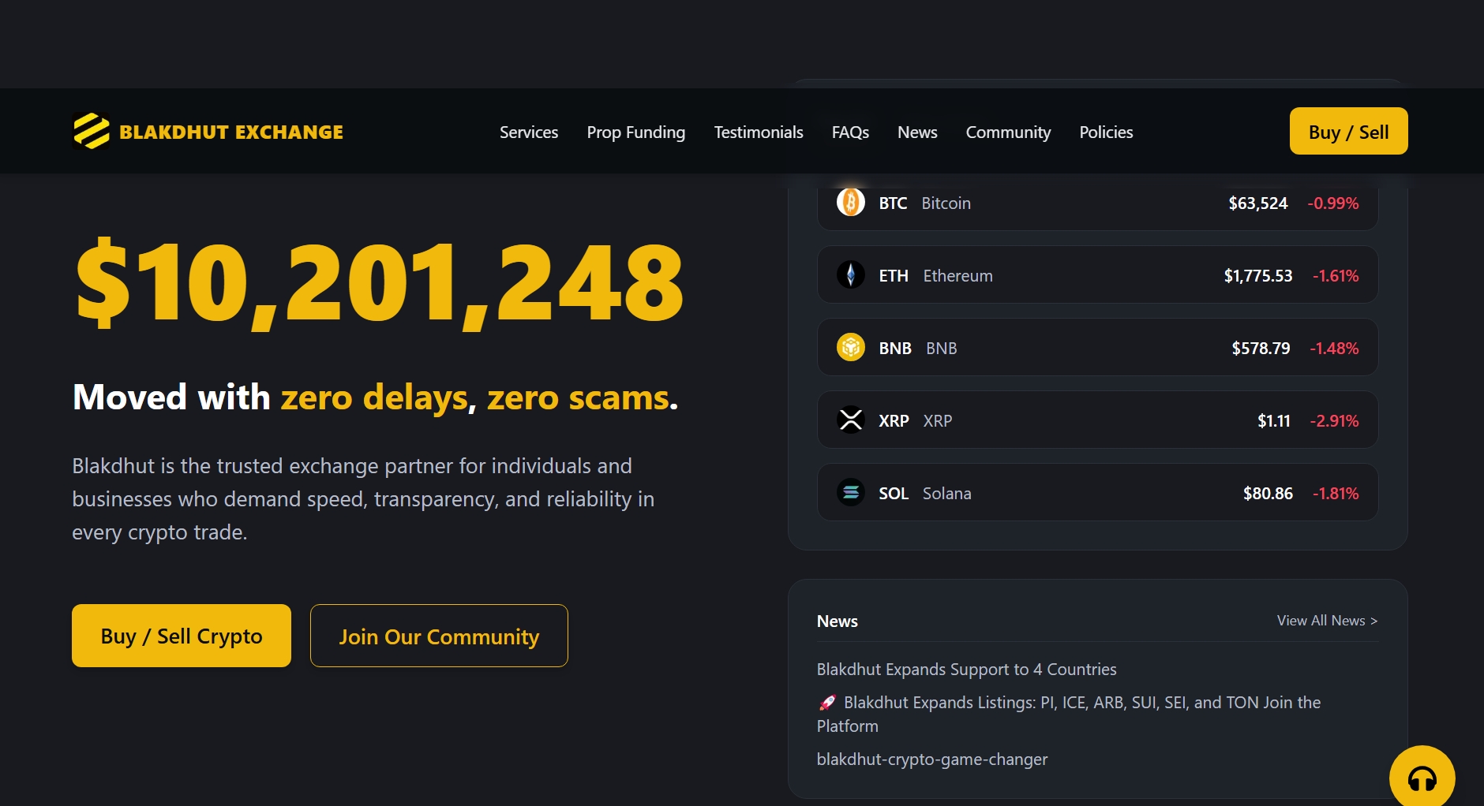Go to Prop Funding in navigation

click(x=636, y=132)
